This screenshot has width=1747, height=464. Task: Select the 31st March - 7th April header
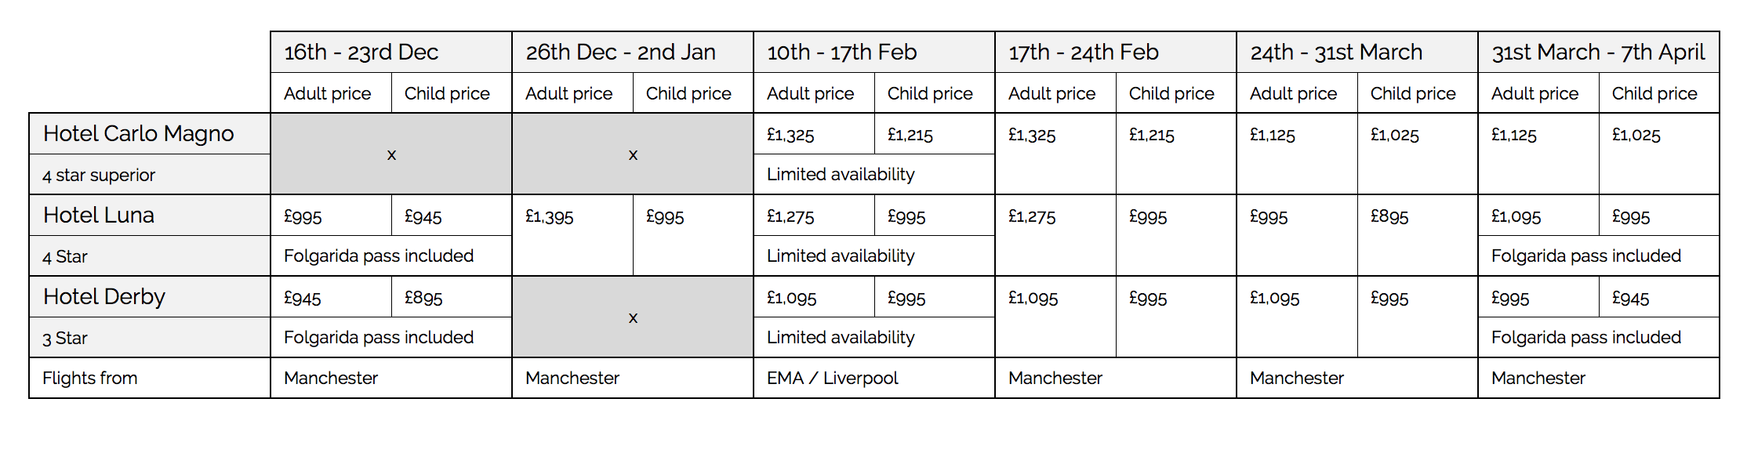click(x=1599, y=53)
